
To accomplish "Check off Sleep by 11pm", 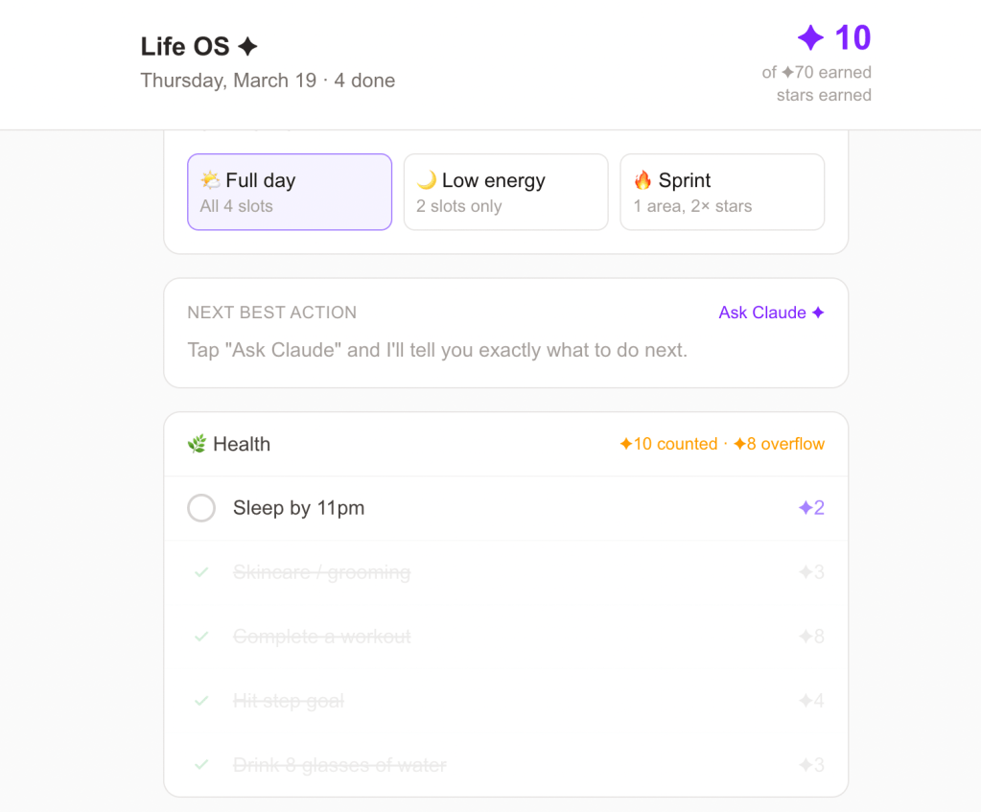I will click(201, 508).
